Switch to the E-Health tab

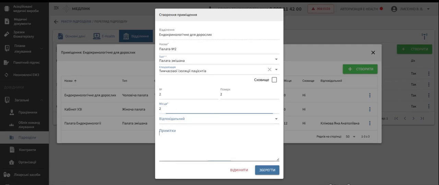(104, 36)
